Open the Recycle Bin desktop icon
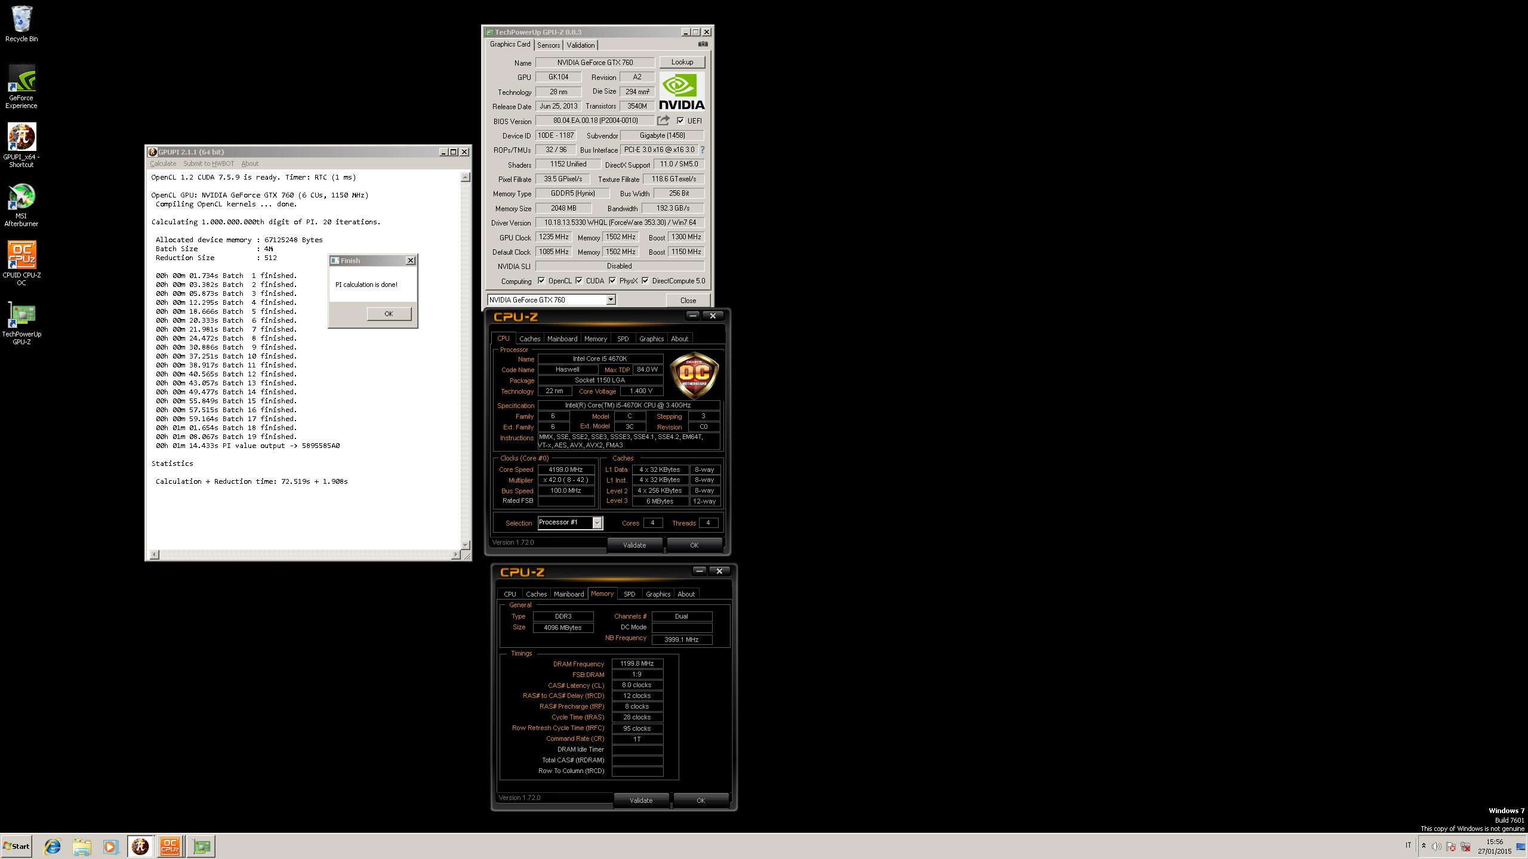 tap(21, 24)
